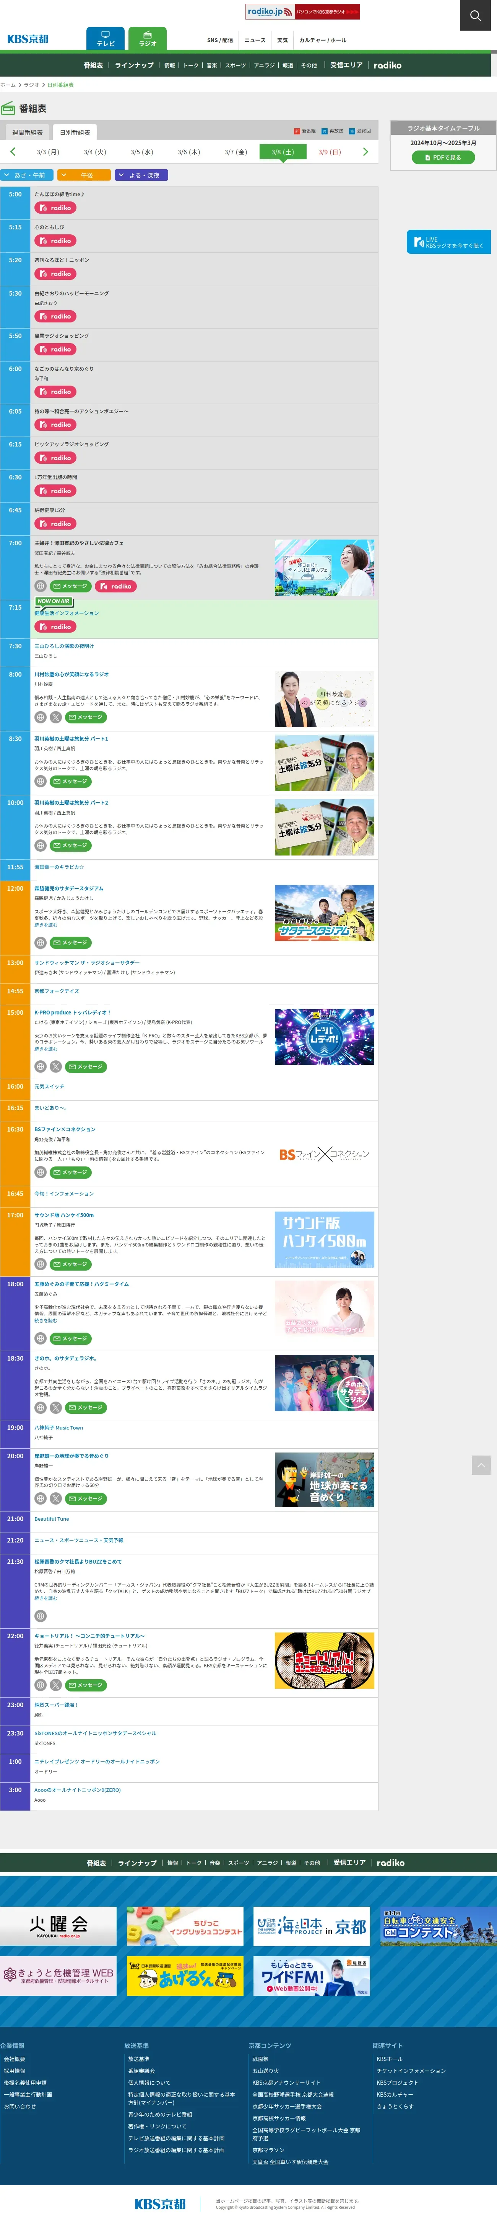Jump to よる・深夜 time section
Viewport: 497px width, 2223px height.
tap(140, 175)
